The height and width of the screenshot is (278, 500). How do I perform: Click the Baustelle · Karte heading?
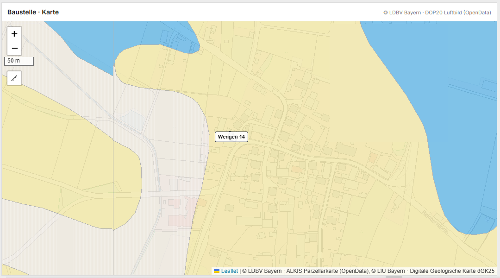point(33,12)
